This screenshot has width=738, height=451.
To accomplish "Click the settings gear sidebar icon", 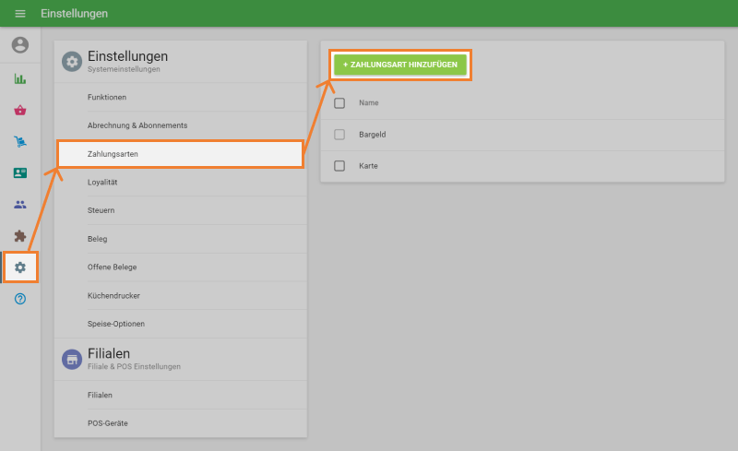I will click(20, 267).
